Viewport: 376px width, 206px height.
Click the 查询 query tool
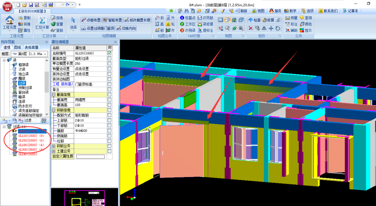click(x=306, y=18)
